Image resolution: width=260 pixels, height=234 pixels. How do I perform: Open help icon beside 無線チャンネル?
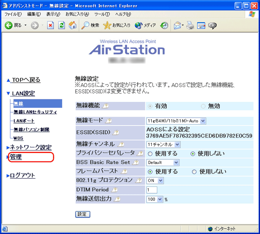point(121,144)
